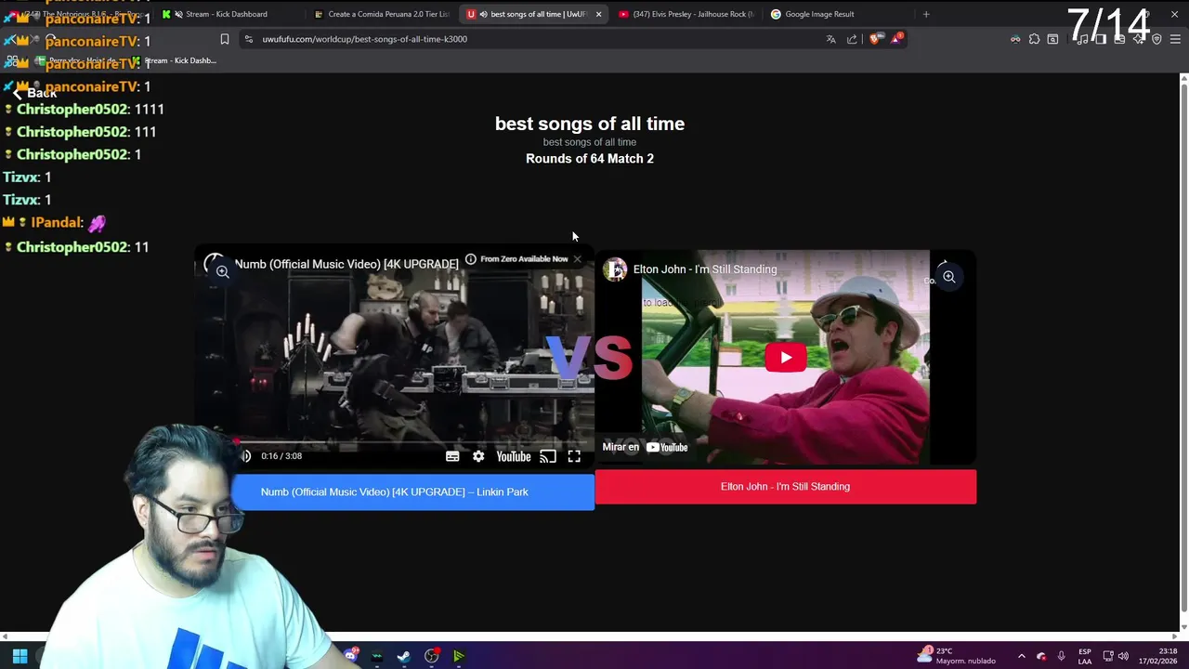Open the browser hamburger menu
This screenshot has height=669, width=1189.
coord(1175,39)
